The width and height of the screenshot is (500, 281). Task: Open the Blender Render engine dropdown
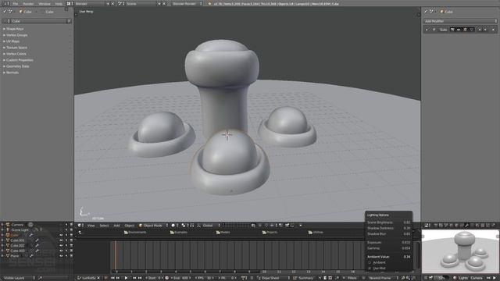point(187,4)
